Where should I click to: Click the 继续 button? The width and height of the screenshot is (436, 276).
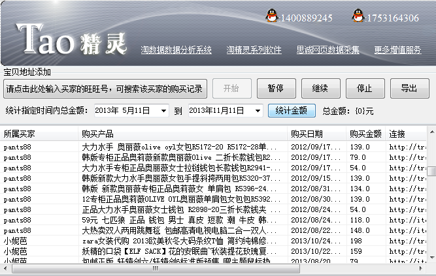pyautogui.click(x=320, y=89)
